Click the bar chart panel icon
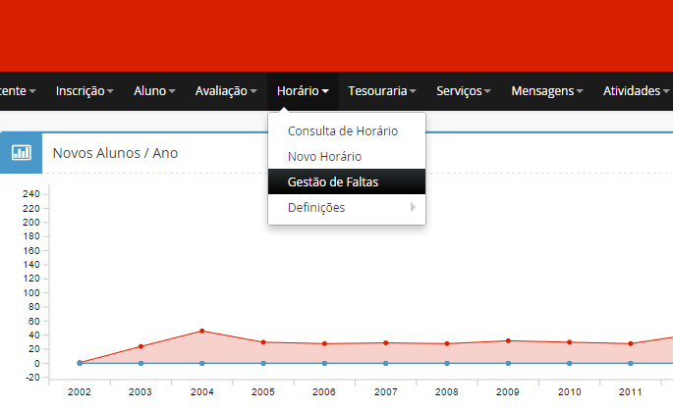 point(21,153)
